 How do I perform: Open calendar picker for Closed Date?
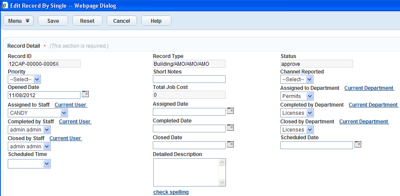pos(230,144)
